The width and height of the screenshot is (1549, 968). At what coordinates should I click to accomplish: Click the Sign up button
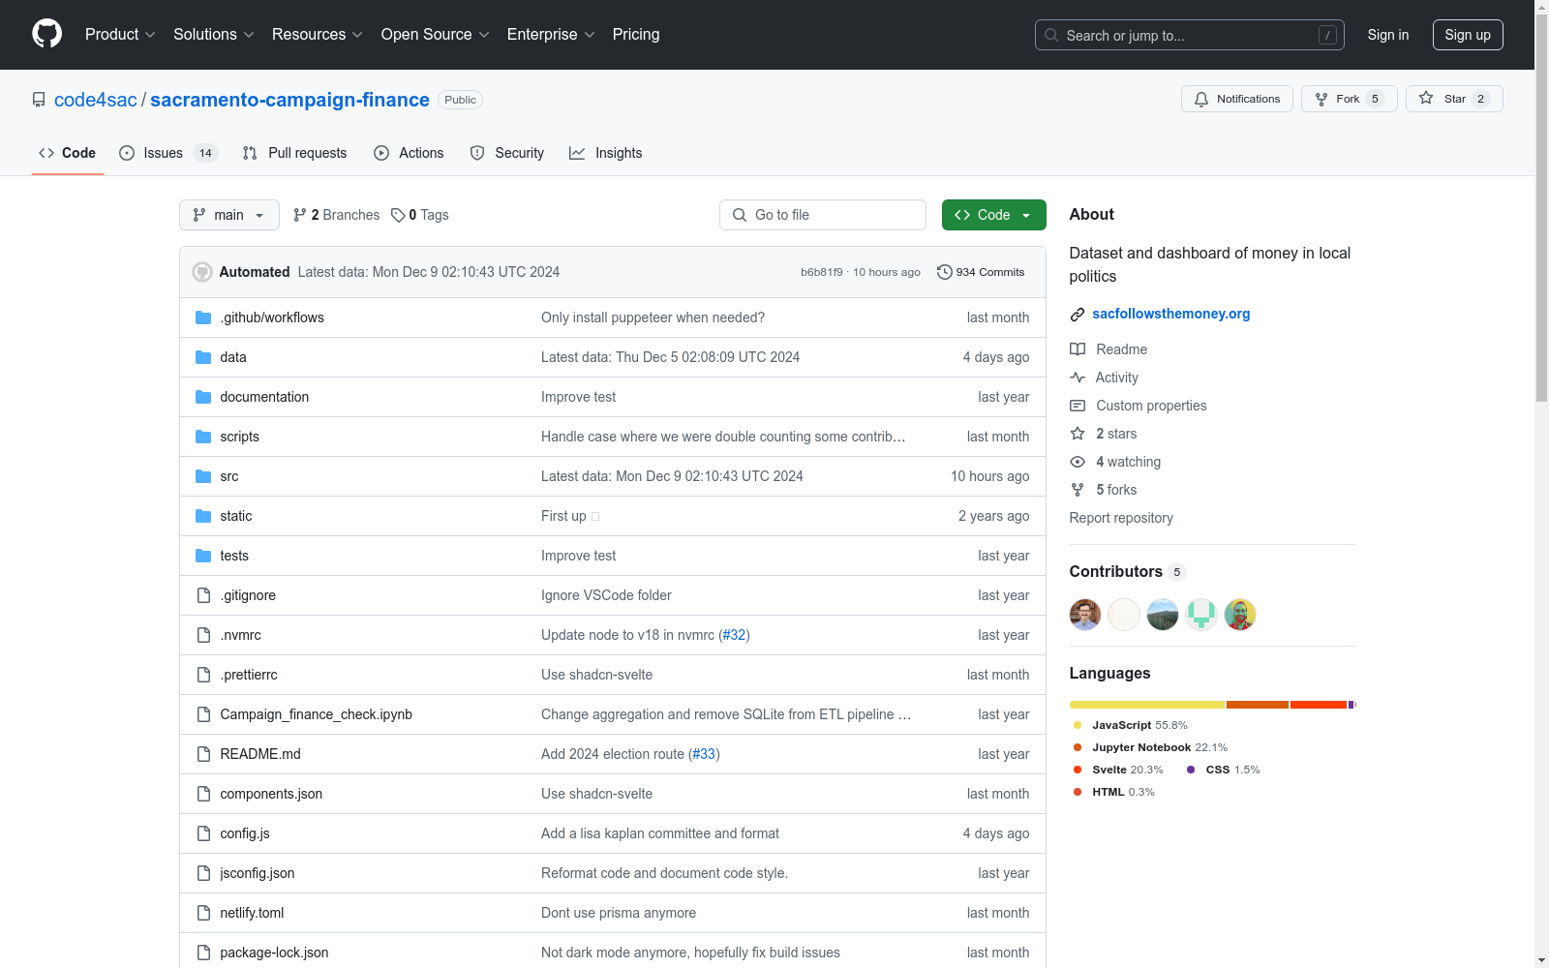pyautogui.click(x=1468, y=35)
